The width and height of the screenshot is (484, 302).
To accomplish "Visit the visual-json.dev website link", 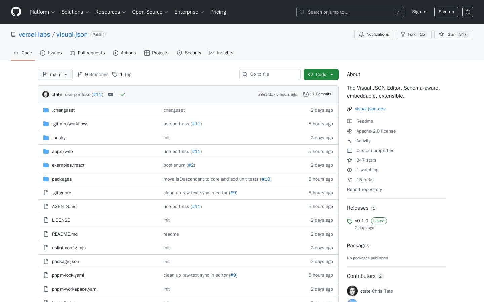I will click(x=370, y=109).
